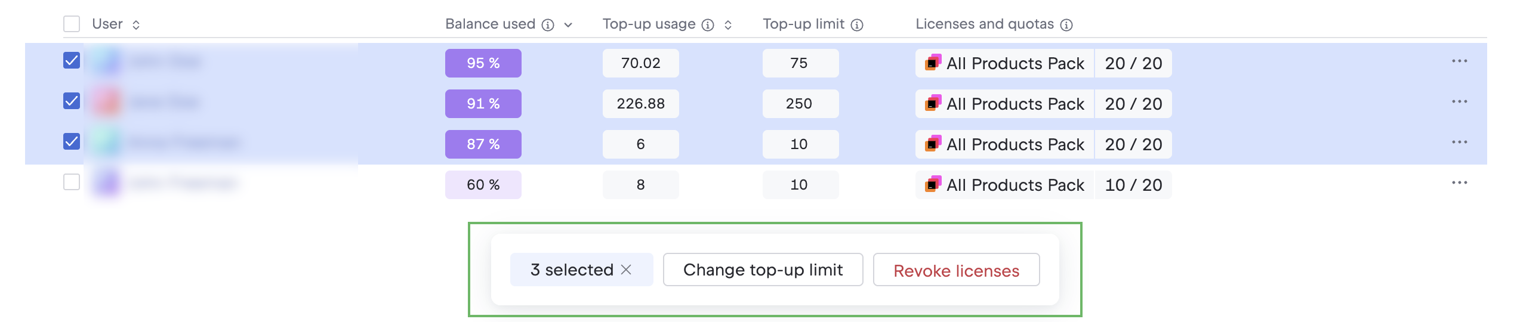Click Revoke licenses button
The height and width of the screenshot is (322, 1517).
click(x=956, y=270)
